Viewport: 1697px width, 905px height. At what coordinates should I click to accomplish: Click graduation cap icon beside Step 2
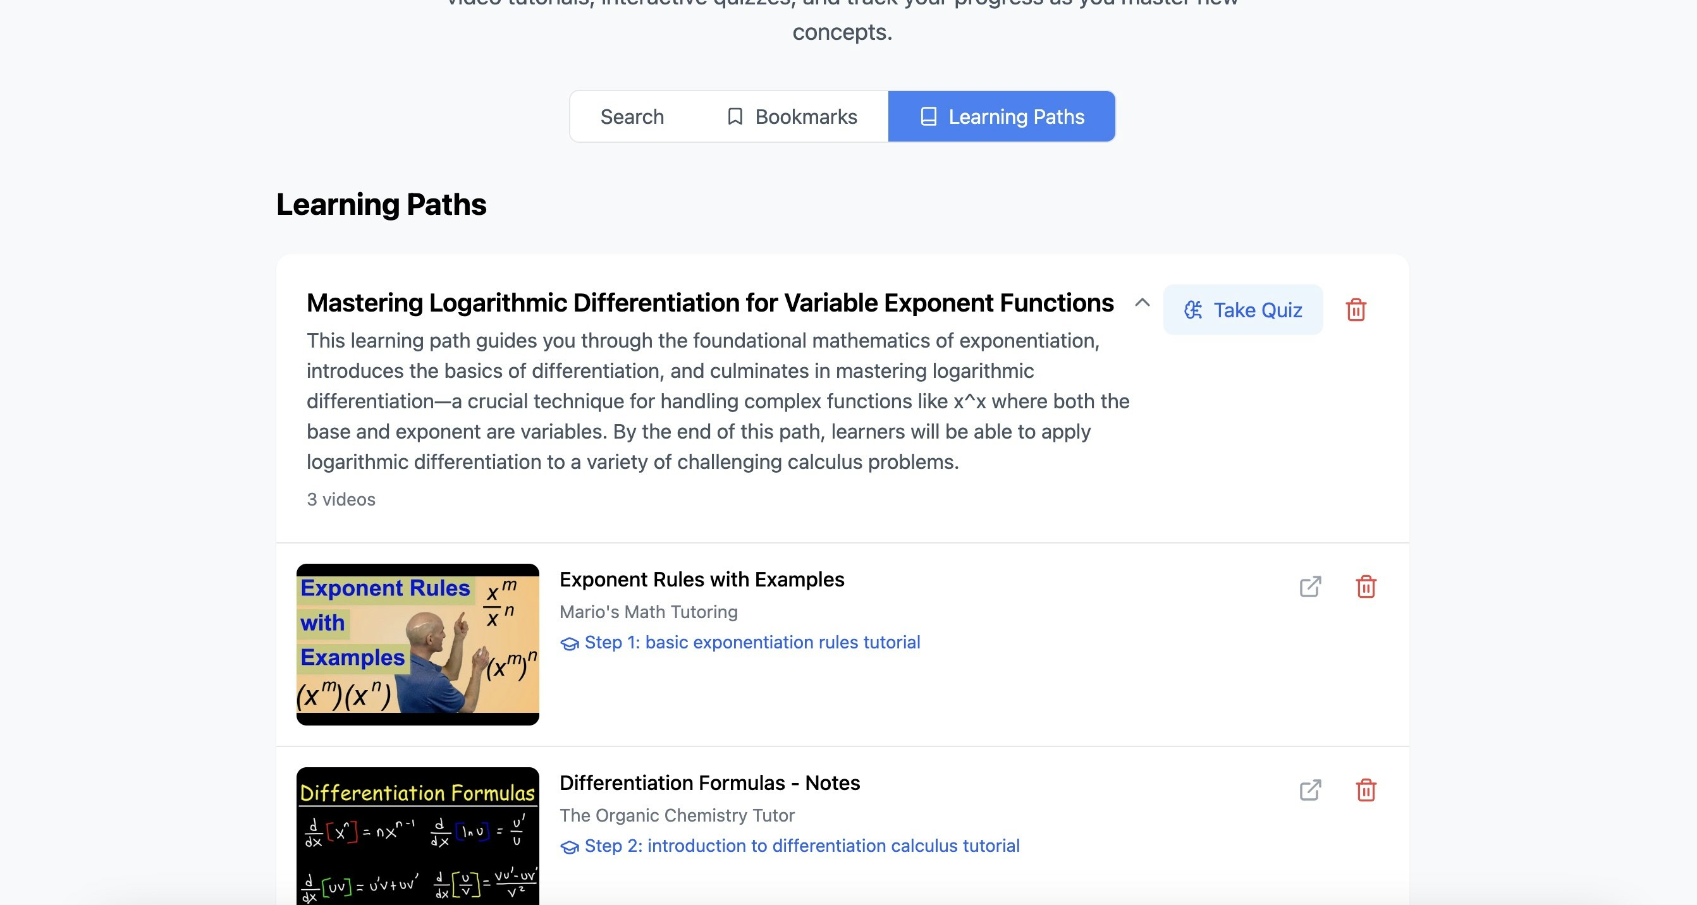coord(569,847)
